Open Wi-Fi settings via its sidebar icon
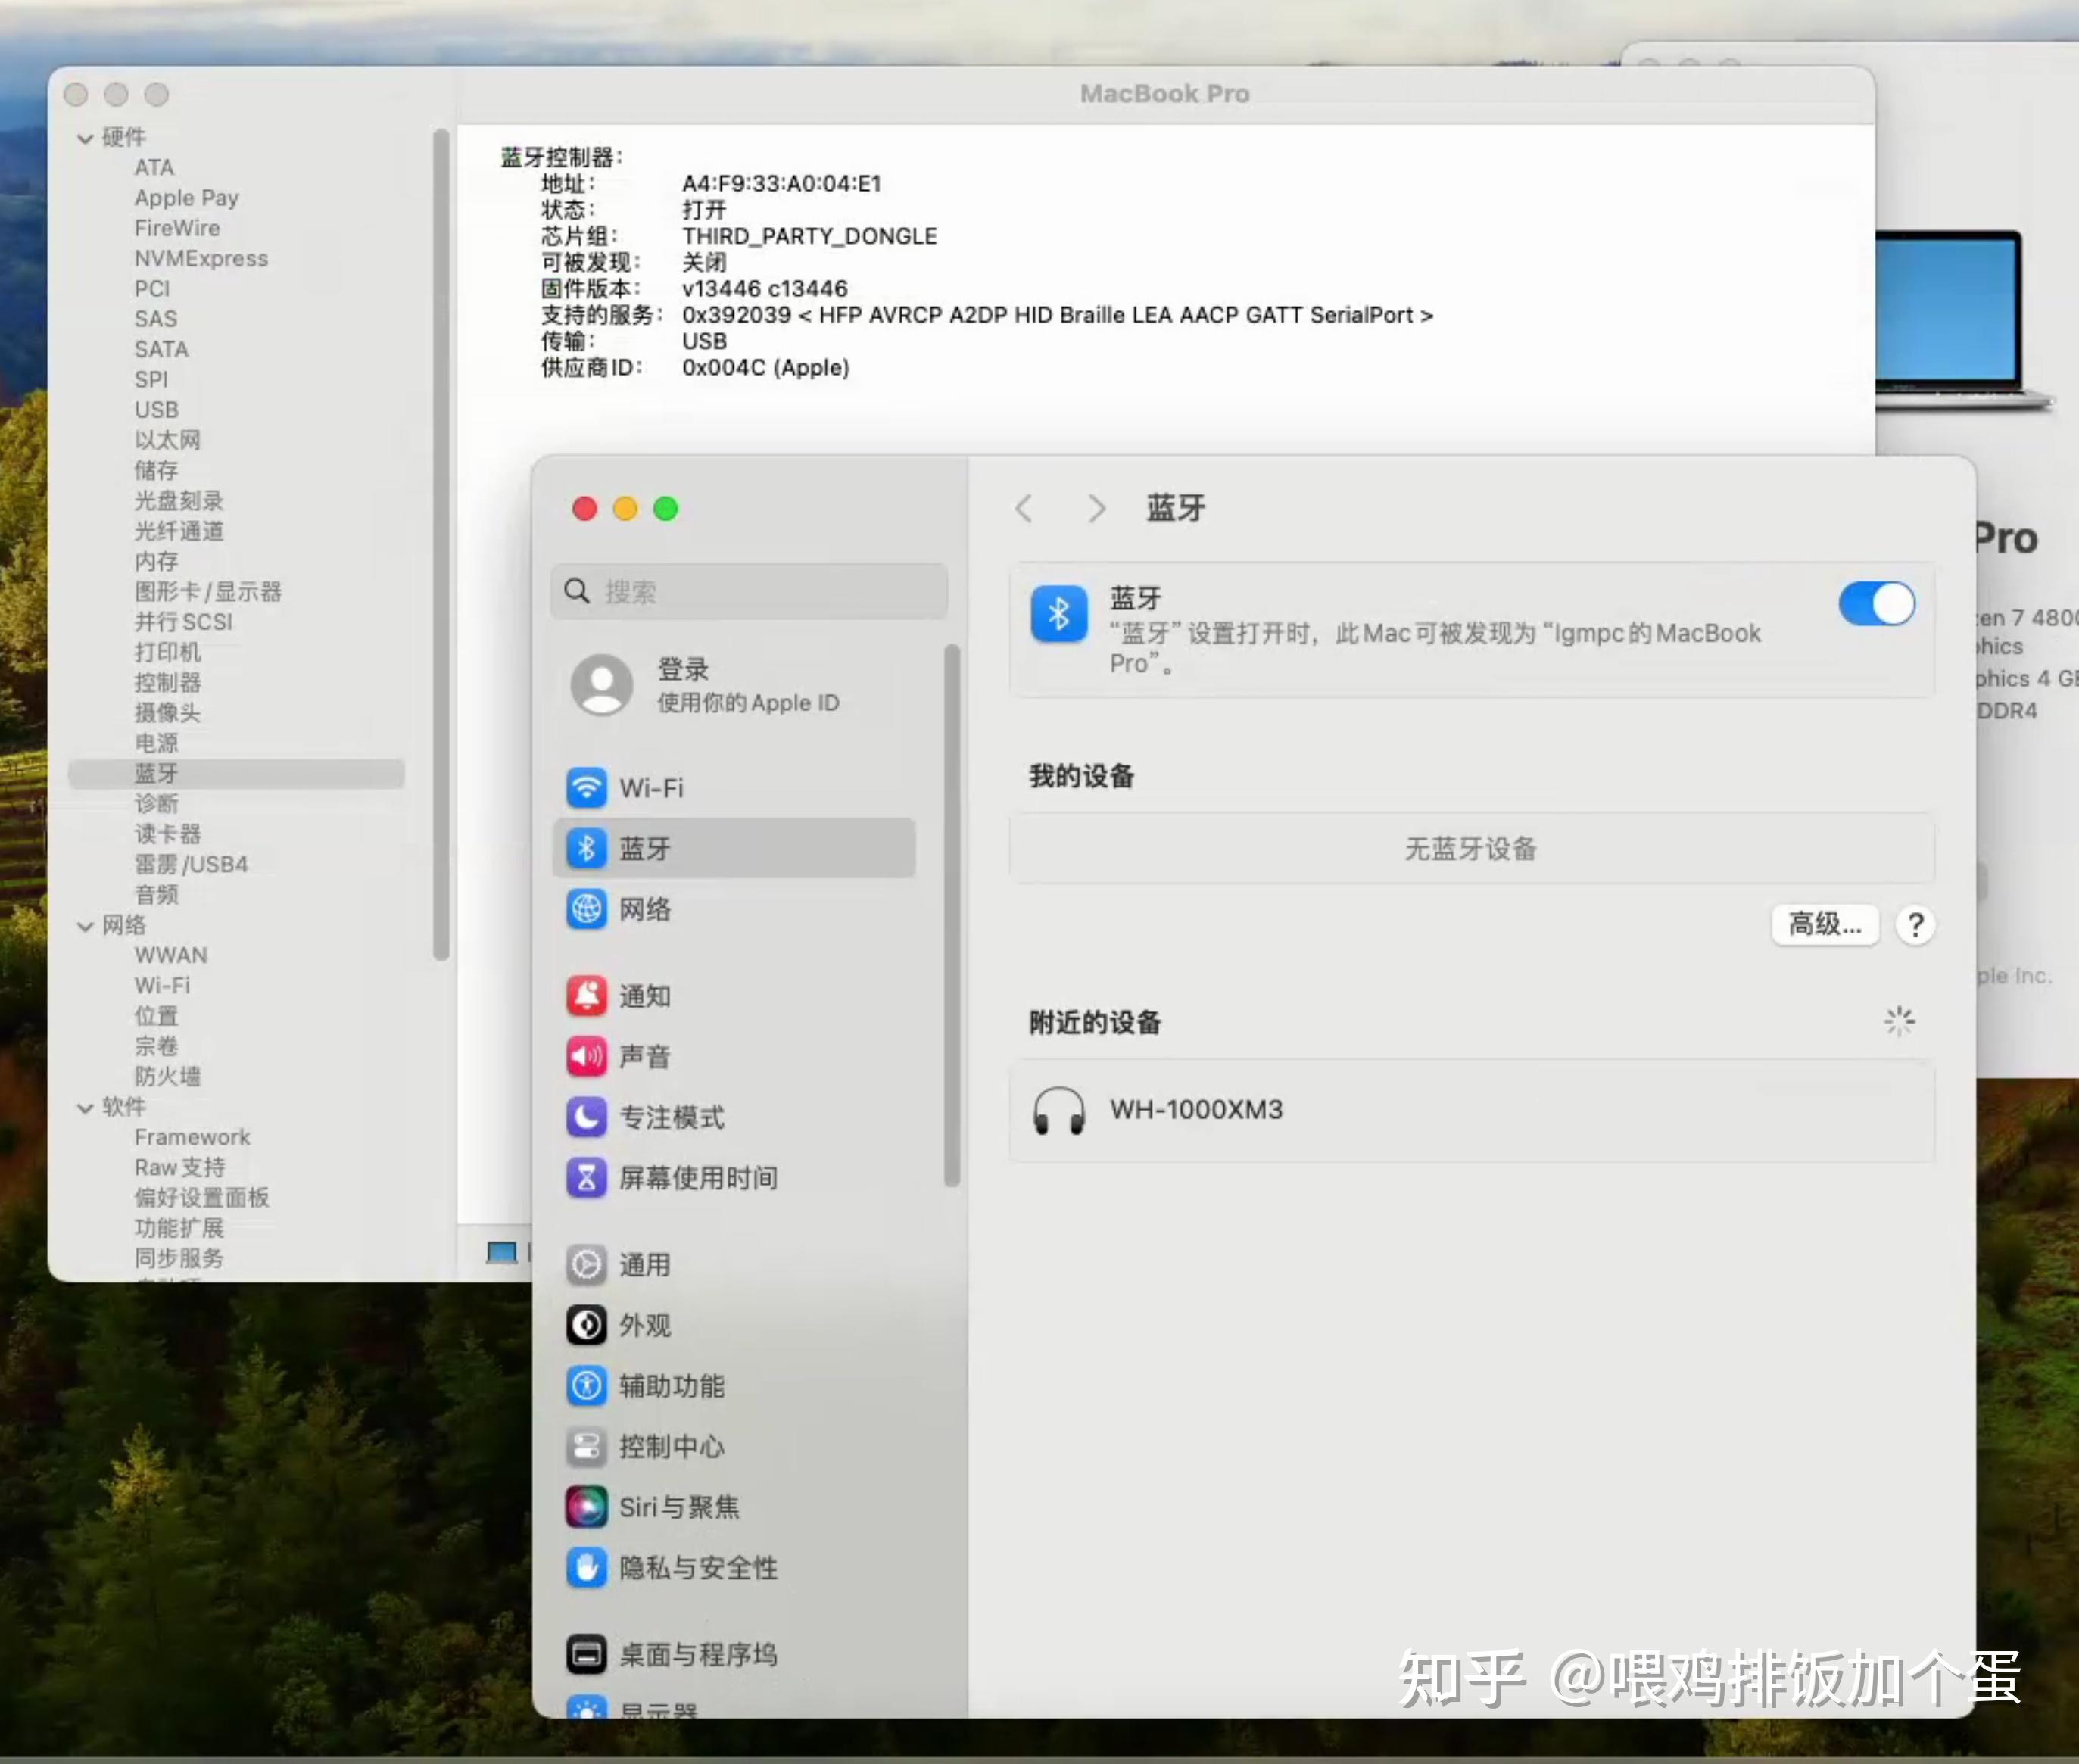Screen dimensions: 2079x1764 (x=586, y=788)
